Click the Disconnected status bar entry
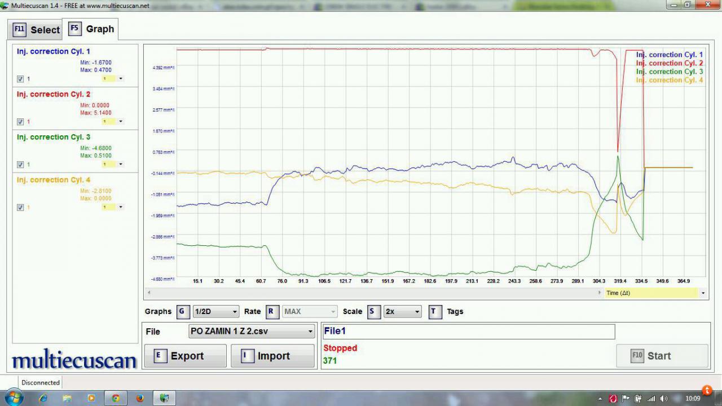 click(x=41, y=382)
